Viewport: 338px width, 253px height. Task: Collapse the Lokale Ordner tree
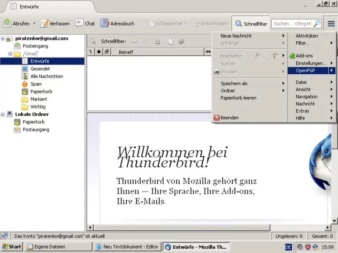click(3, 114)
